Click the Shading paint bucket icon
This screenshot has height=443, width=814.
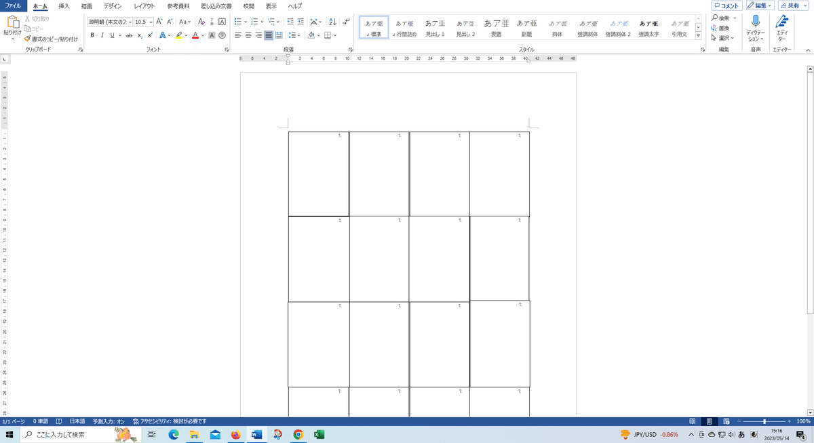point(311,35)
